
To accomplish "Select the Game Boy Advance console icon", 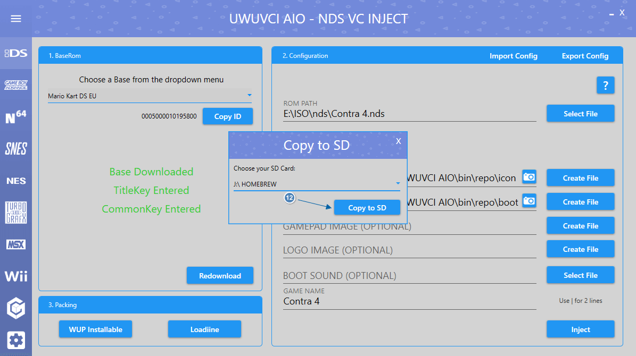I will pos(16,85).
